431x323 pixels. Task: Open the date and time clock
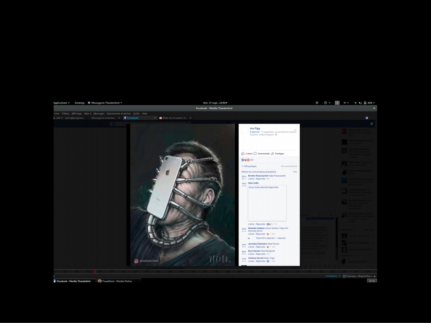[x=215, y=103]
